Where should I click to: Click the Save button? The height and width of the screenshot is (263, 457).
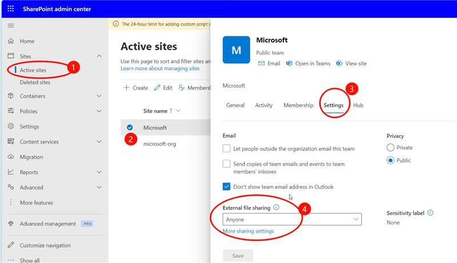pyautogui.click(x=238, y=256)
